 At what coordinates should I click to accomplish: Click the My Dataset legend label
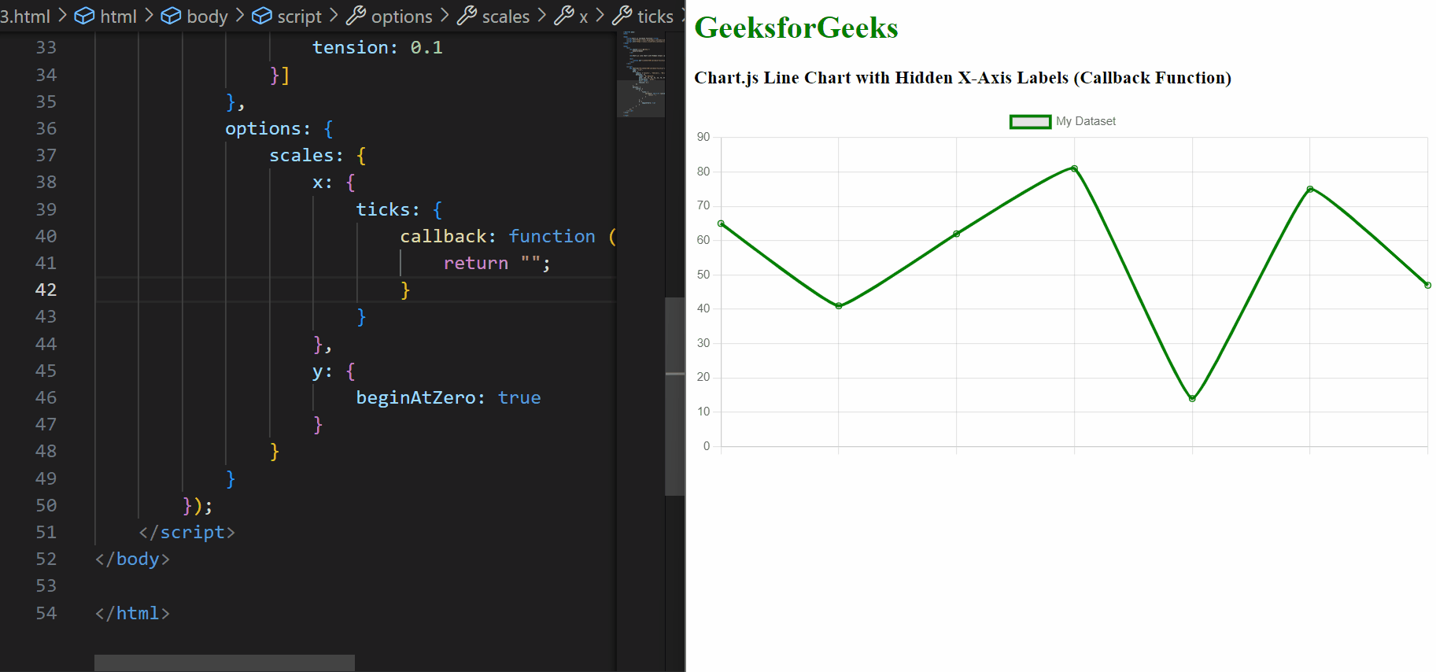pos(1085,121)
